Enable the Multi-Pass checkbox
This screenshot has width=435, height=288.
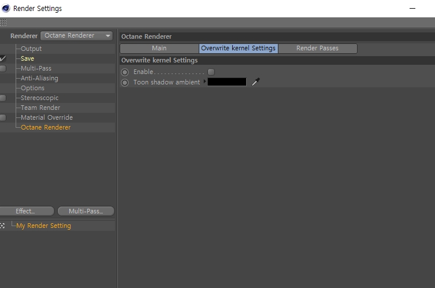[x=2, y=68]
